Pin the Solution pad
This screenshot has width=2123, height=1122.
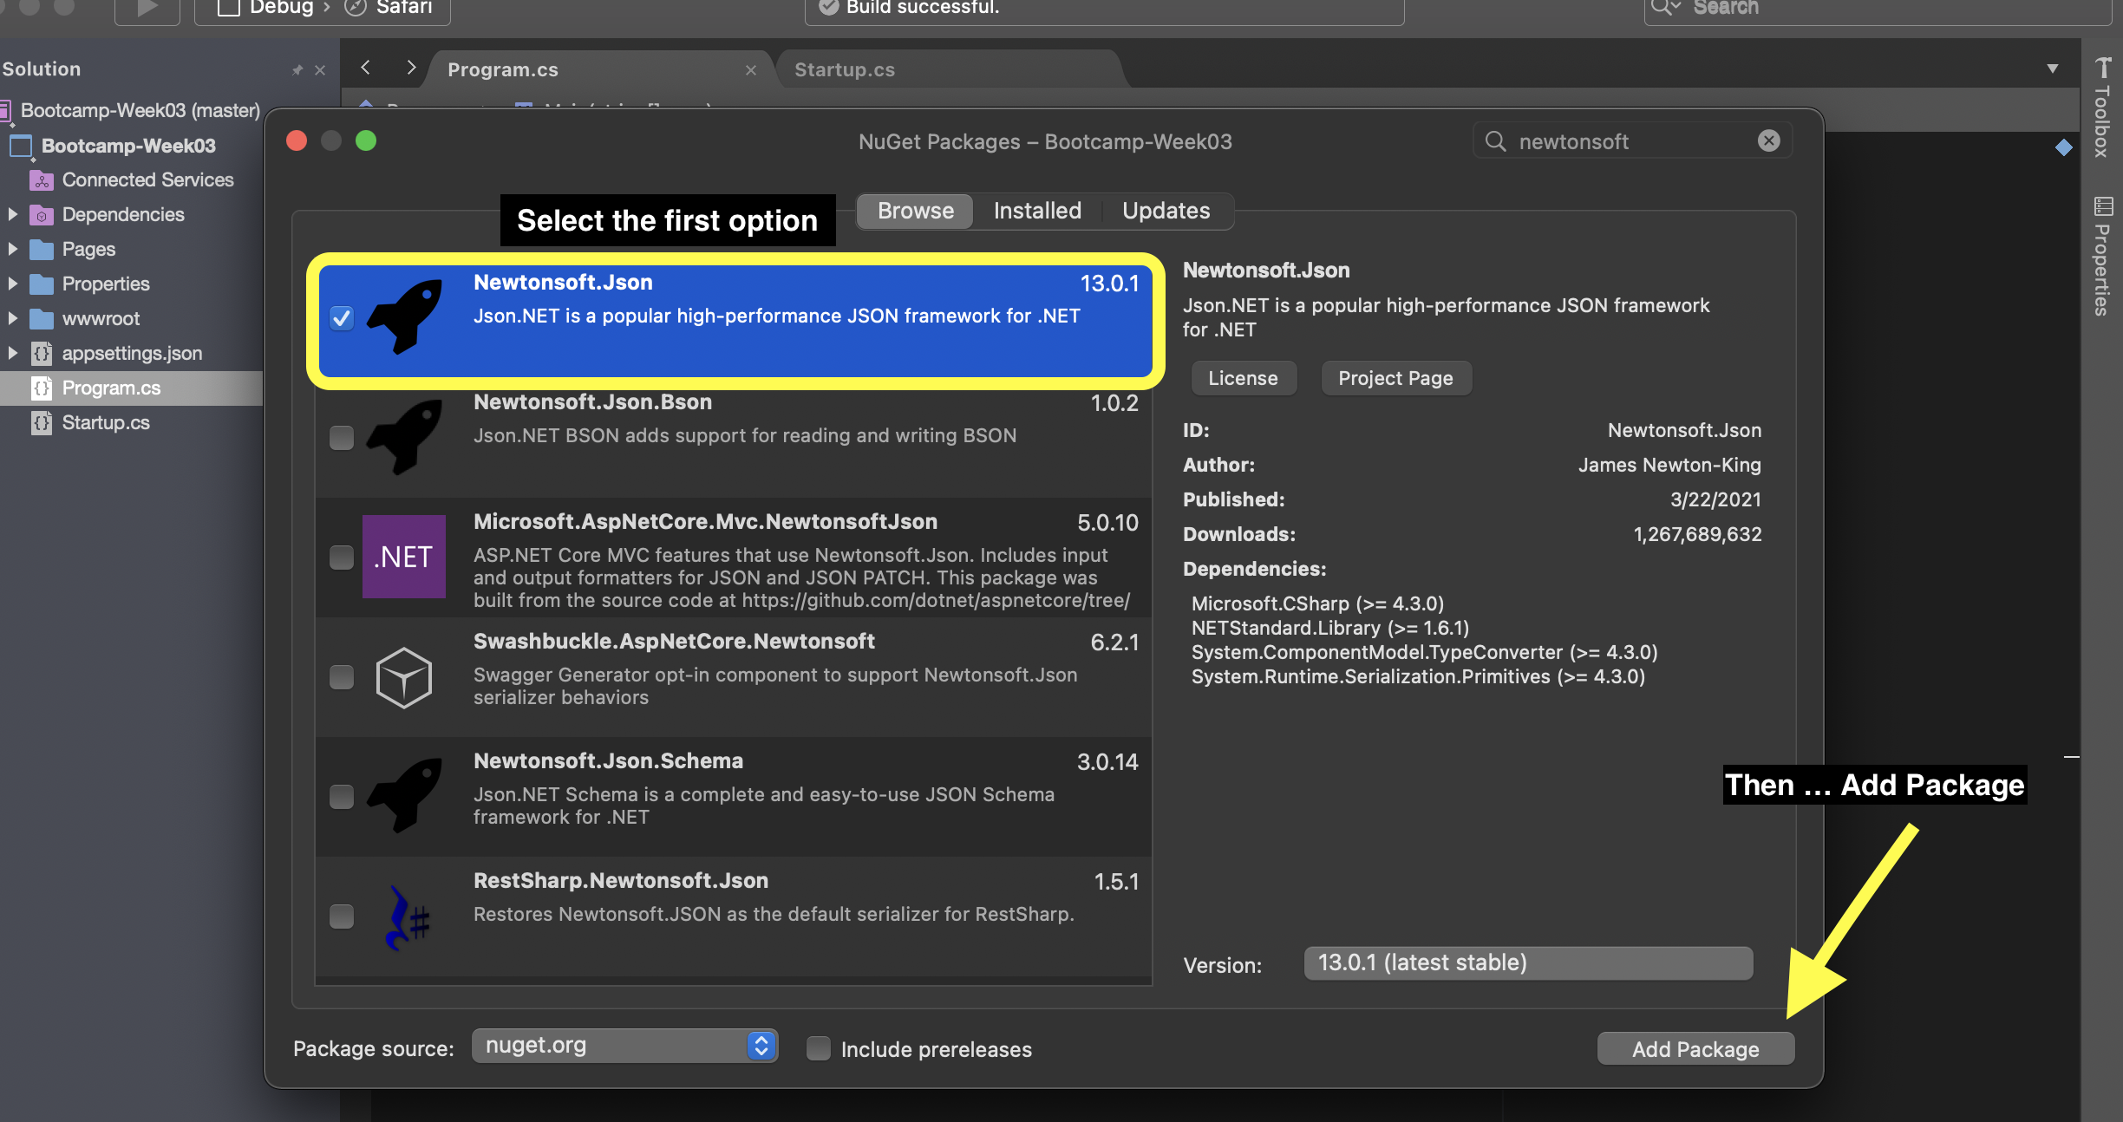(297, 70)
